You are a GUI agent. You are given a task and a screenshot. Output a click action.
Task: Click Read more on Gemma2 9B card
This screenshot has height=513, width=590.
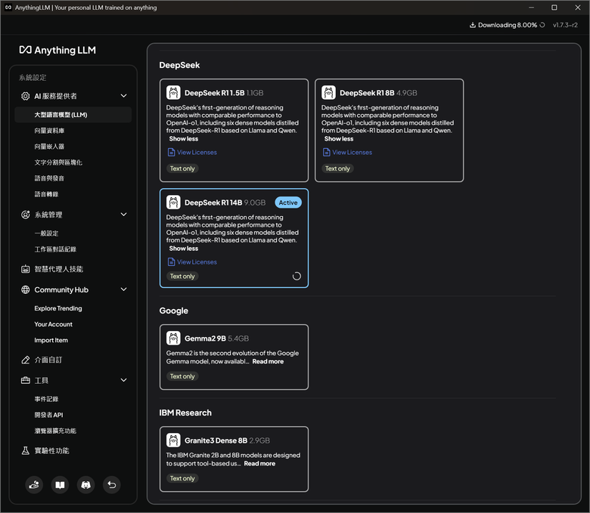(268, 362)
